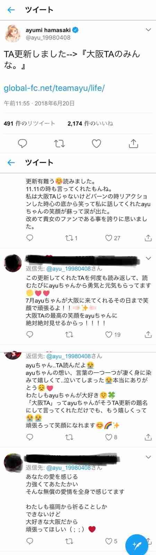Like the main tweet with heart icon
This screenshot has height=555, width=156.
tap(96, 143)
